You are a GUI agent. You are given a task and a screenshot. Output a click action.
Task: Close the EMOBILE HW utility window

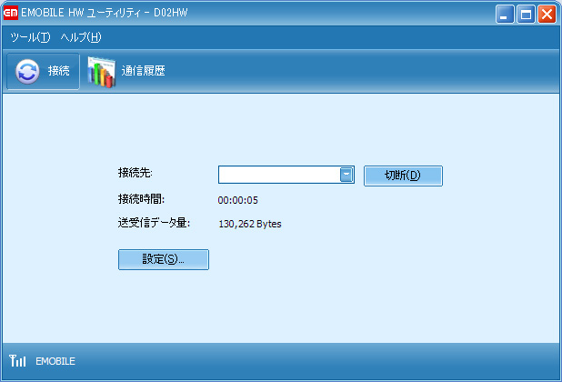click(x=547, y=15)
